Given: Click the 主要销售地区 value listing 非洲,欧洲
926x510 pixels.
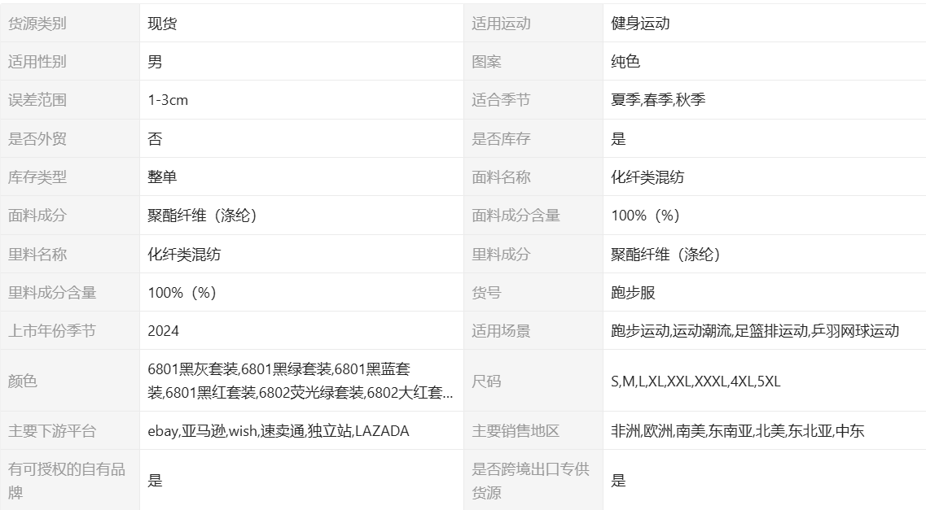Looking at the screenshot, I should (x=737, y=431).
